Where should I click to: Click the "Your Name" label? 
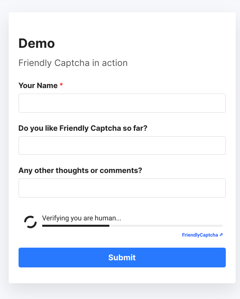[x=38, y=85]
